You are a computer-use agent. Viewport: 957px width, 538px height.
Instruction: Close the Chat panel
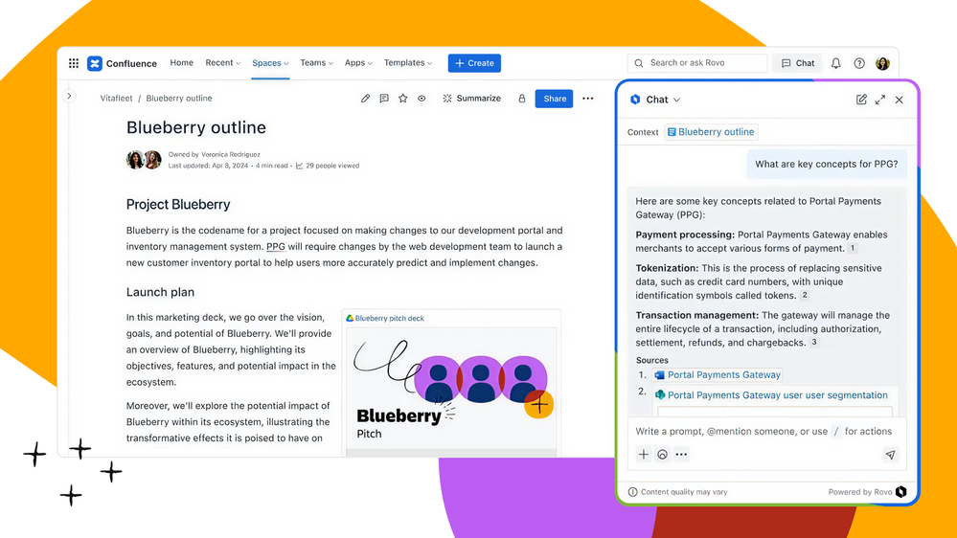[x=899, y=100]
